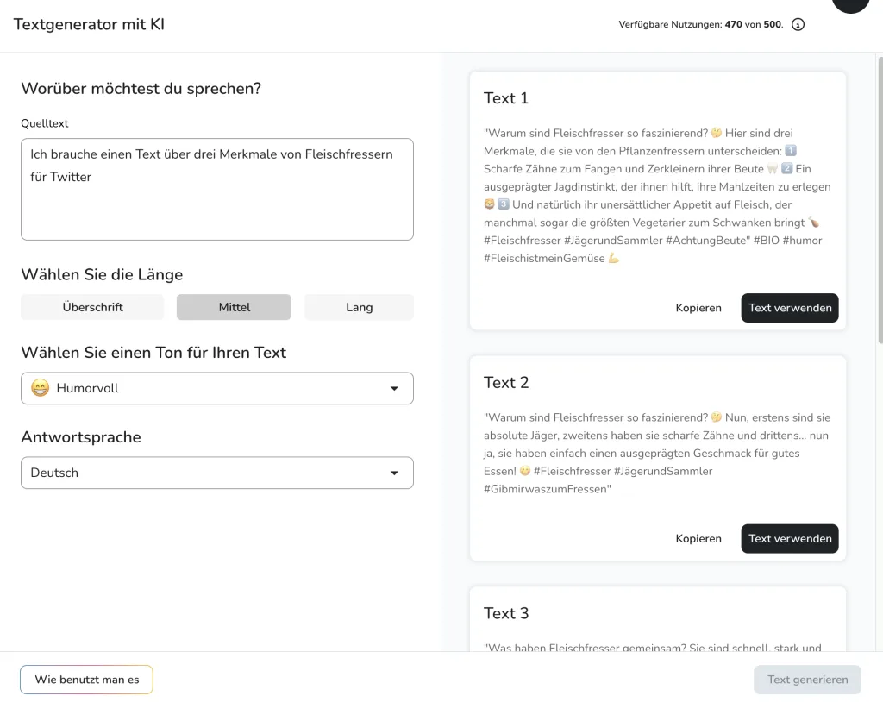The width and height of the screenshot is (883, 702).
Task: Click the Text 3 card heading
Action: pos(505,613)
